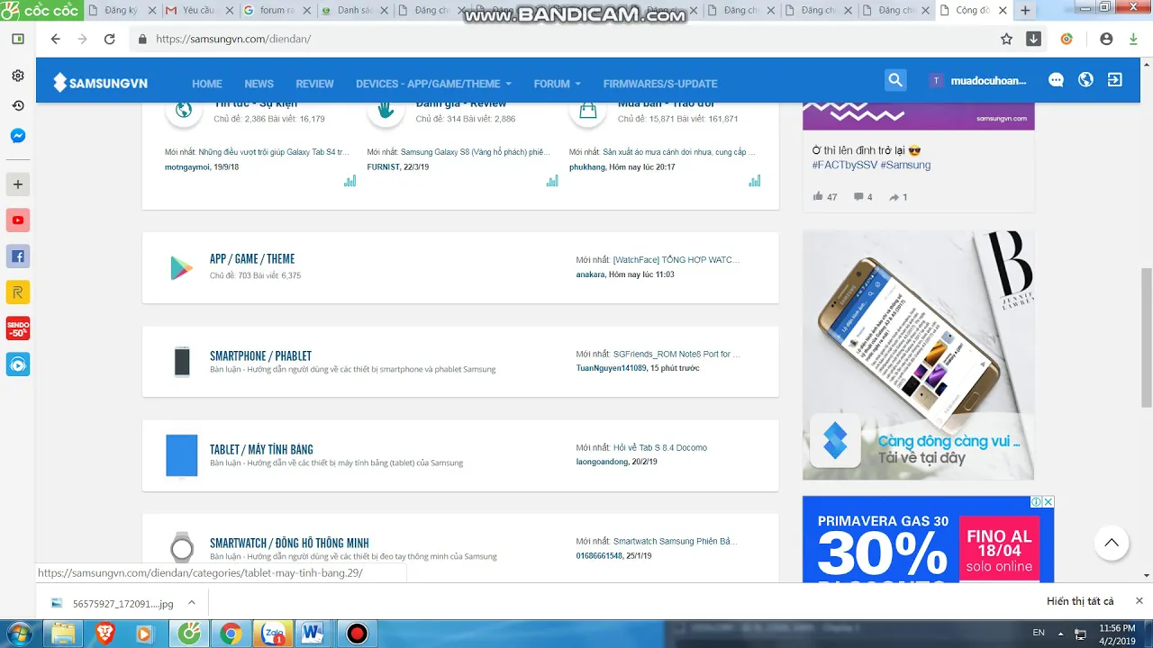Like the Facebook post with thumbs-up icon
This screenshot has height=648, width=1153.
point(818,196)
